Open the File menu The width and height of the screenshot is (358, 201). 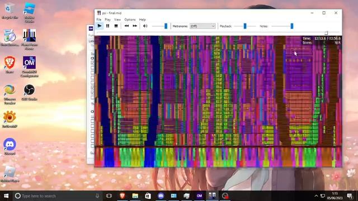pyautogui.click(x=99, y=20)
